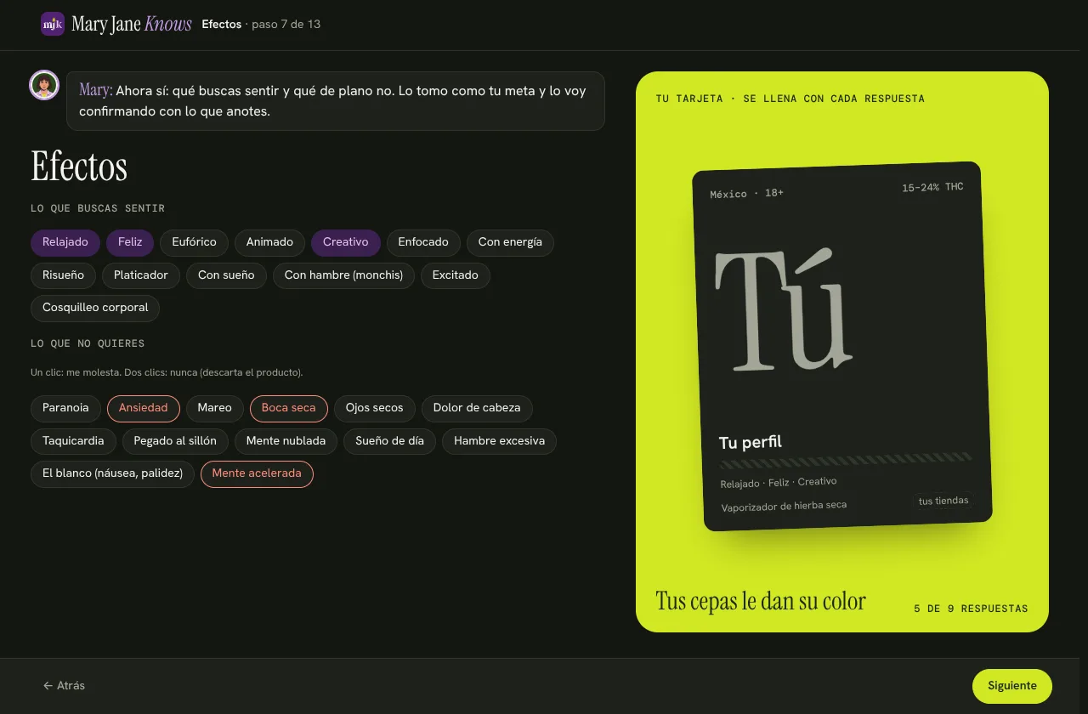Image resolution: width=1088 pixels, height=714 pixels.
Task: Select Con hambre (monchis)
Action: 343,275
